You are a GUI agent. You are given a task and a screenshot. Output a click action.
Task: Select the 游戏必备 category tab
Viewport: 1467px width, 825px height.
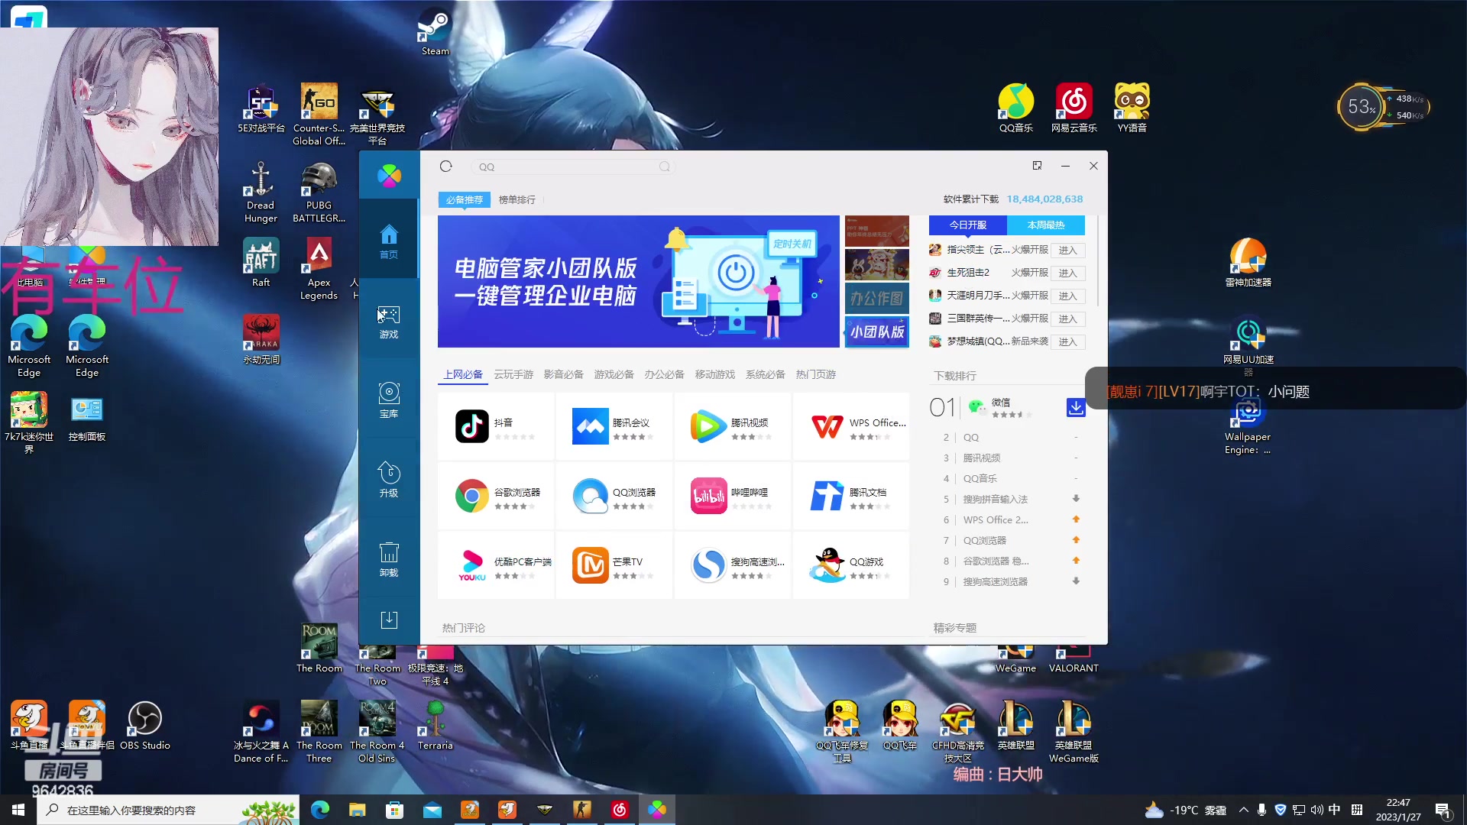click(x=614, y=374)
